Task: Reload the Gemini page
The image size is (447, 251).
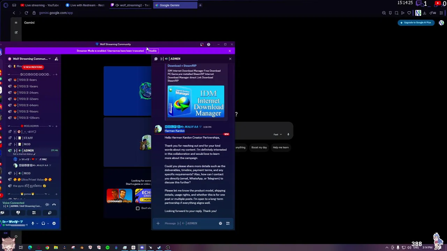Action: 26,13
